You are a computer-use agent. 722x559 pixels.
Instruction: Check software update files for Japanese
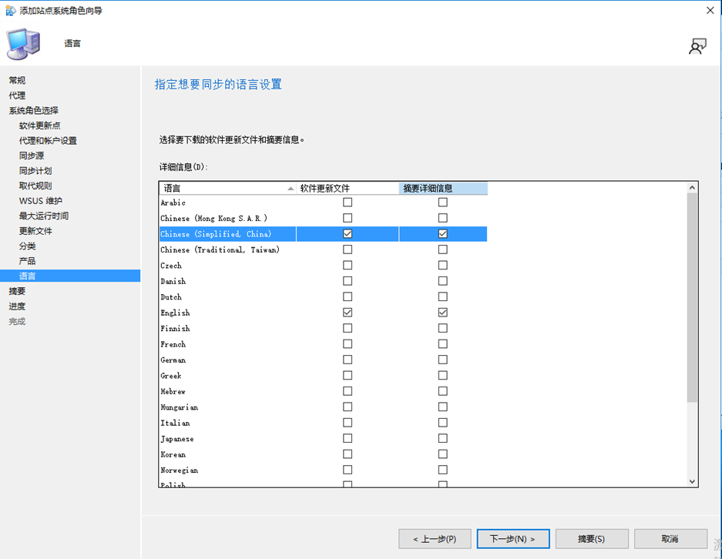coord(348,438)
